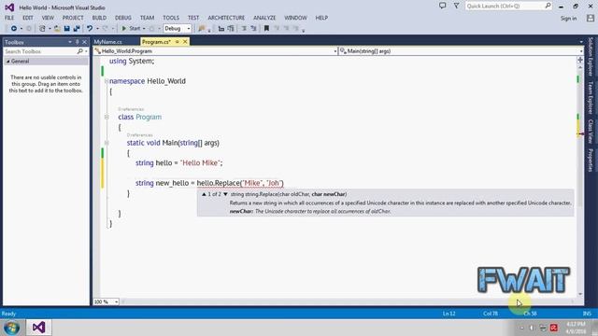
Task: Click the Find in Files toolbar icon
Action: pyautogui.click(x=202, y=29)
